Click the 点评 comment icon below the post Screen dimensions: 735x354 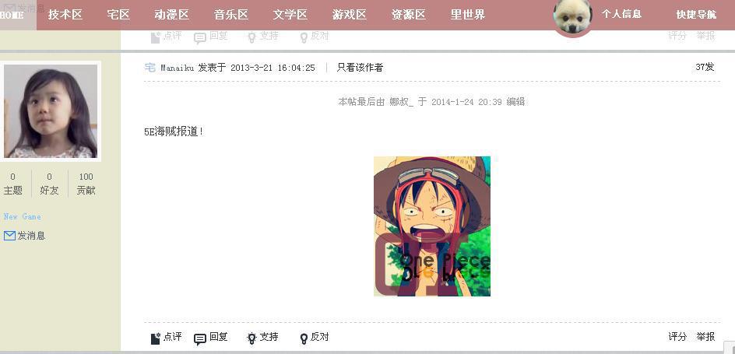(155, 338)
